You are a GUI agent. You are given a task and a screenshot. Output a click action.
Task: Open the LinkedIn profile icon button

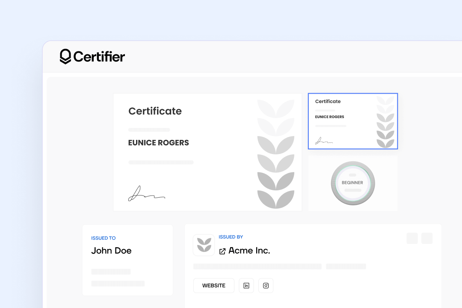246,285
